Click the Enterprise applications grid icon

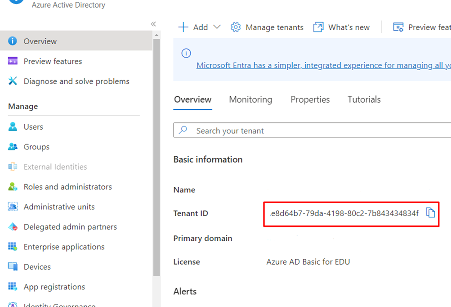[13, 247]
